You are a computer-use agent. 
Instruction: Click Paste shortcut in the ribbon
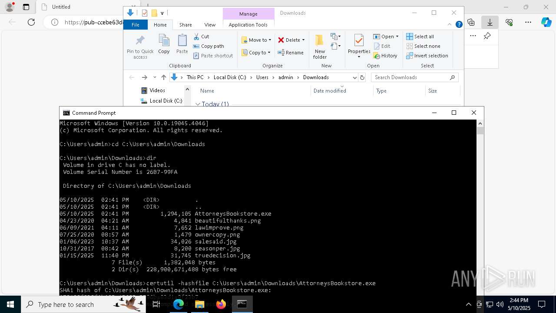(213, 56)
